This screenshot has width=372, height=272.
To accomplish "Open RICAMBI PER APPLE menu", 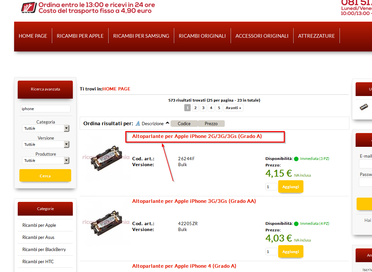I will 80,36.
